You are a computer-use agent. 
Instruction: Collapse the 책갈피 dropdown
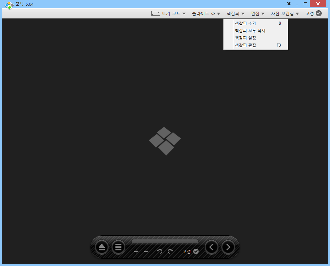(236, 13)
